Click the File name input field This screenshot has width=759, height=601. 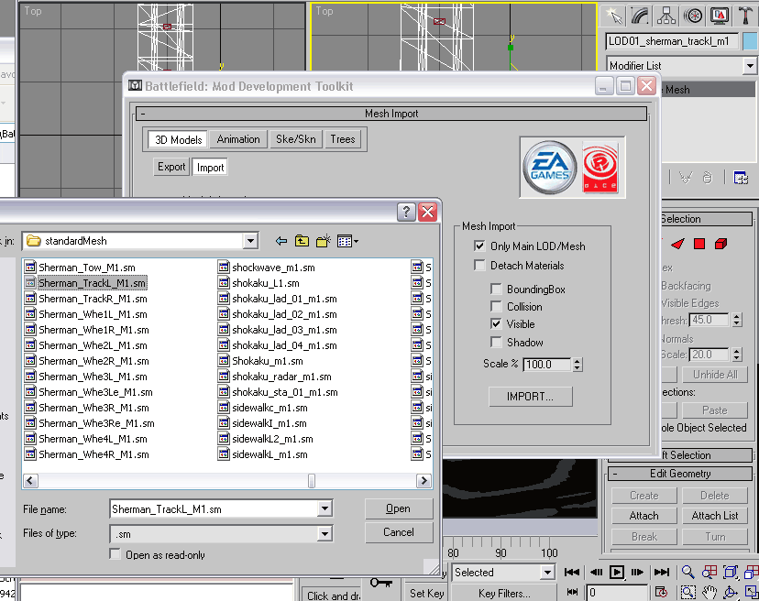tap(214, 509)
